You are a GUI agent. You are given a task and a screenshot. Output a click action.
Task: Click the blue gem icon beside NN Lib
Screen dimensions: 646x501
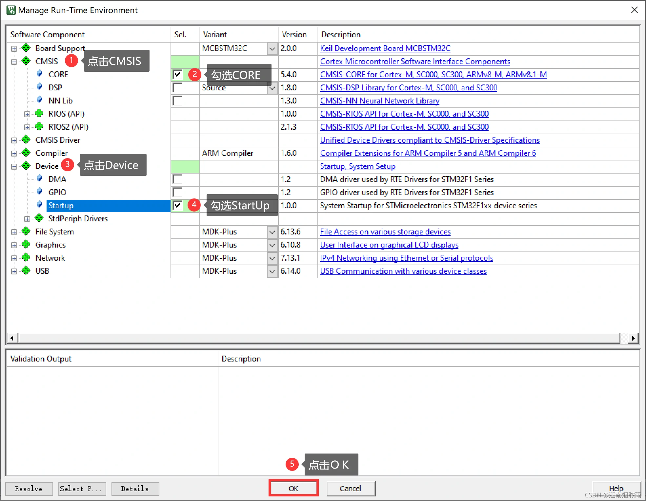tap(39, 100)
